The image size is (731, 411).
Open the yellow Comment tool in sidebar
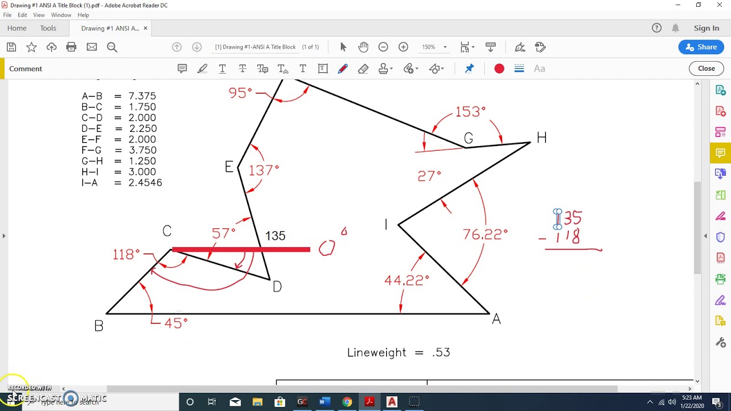pos(720,153)
